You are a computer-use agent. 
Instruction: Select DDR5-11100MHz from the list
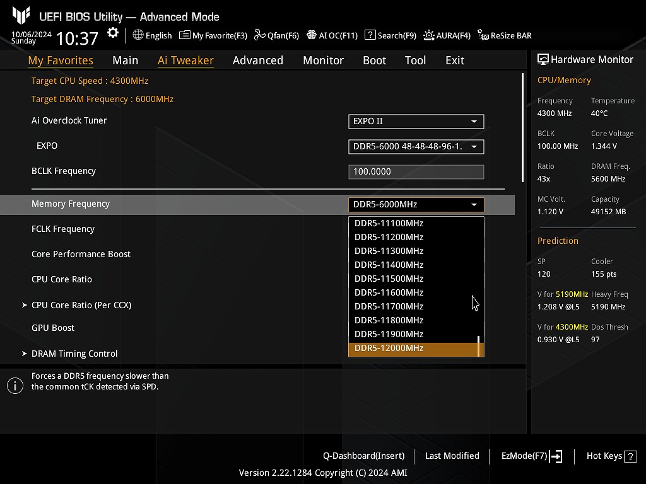coord(413,223)
